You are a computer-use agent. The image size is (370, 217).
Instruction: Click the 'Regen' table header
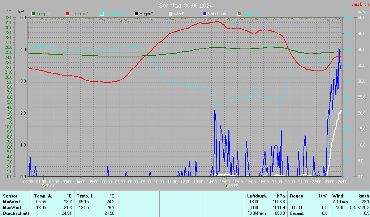coord(296,196)
